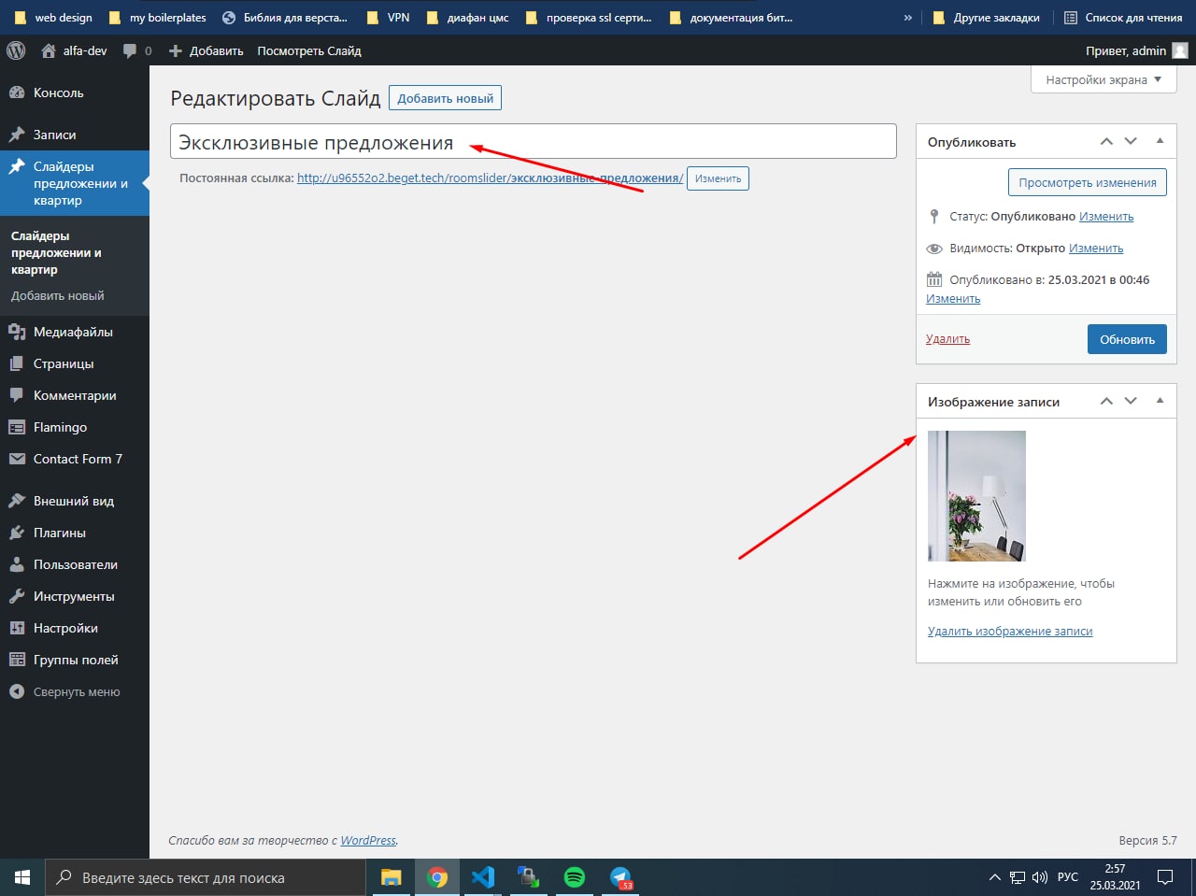Screen dimensions: 1196x896
Task: Edit publish date via Изменить link
Action: coord(953,299)
